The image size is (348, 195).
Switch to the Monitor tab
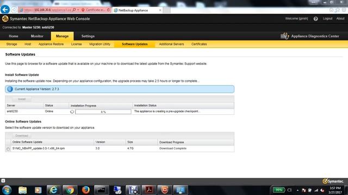(x=37, y=36)
